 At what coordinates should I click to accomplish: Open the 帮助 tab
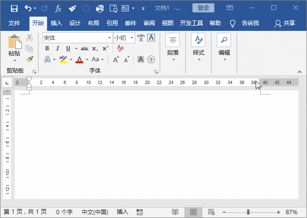pyautogui.click(x=215, y=23)
